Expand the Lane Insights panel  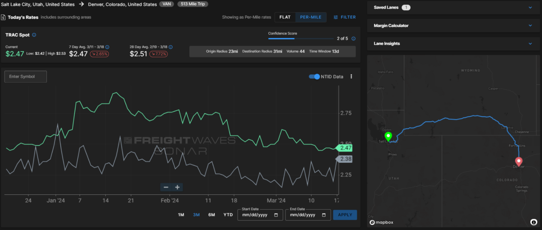(454, 43)
